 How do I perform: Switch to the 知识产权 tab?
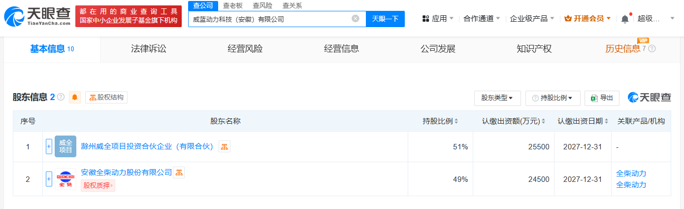[x=534, y=49]
